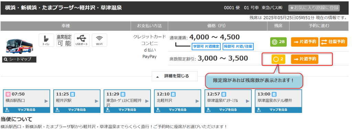
Task: Click the 座席指定可能 reserved seat icon
Action: [x=64, y=40]
